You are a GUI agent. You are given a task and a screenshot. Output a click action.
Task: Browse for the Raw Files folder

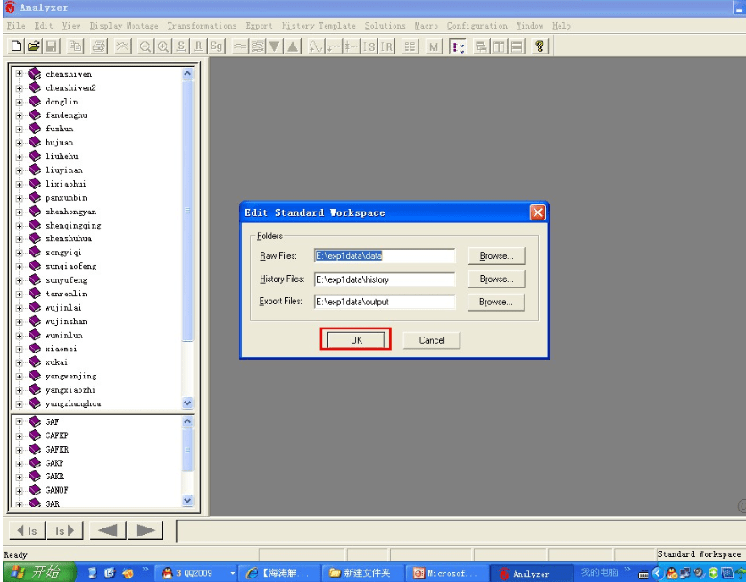coord(496,256)
